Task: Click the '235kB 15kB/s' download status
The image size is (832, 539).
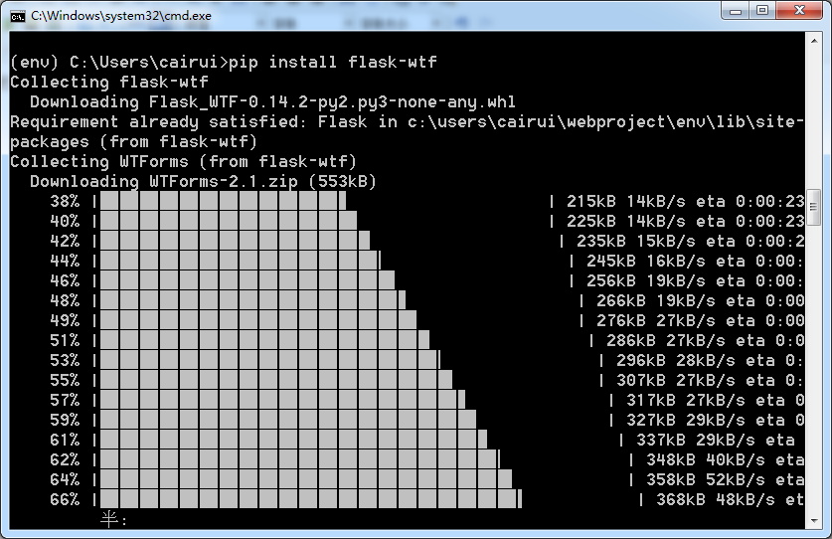Action: pos(636,242)
